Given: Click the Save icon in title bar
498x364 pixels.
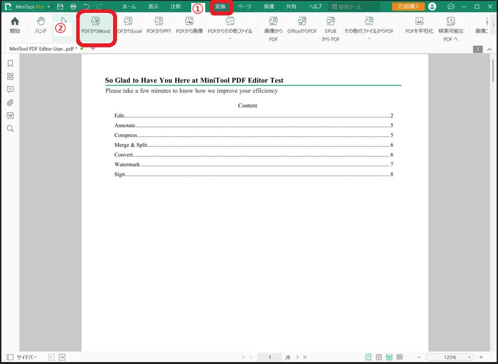Looking at the screenshot, I should (60, 6).
